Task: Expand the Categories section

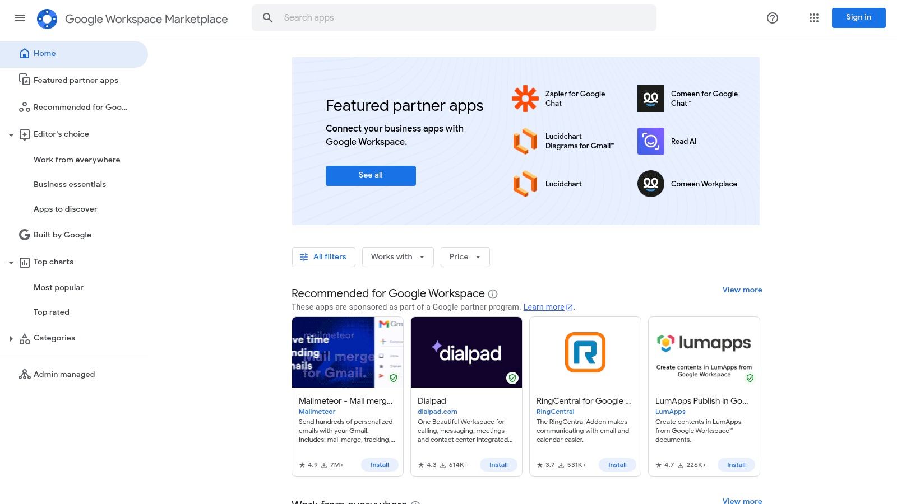Action: [x=11, y=338]
